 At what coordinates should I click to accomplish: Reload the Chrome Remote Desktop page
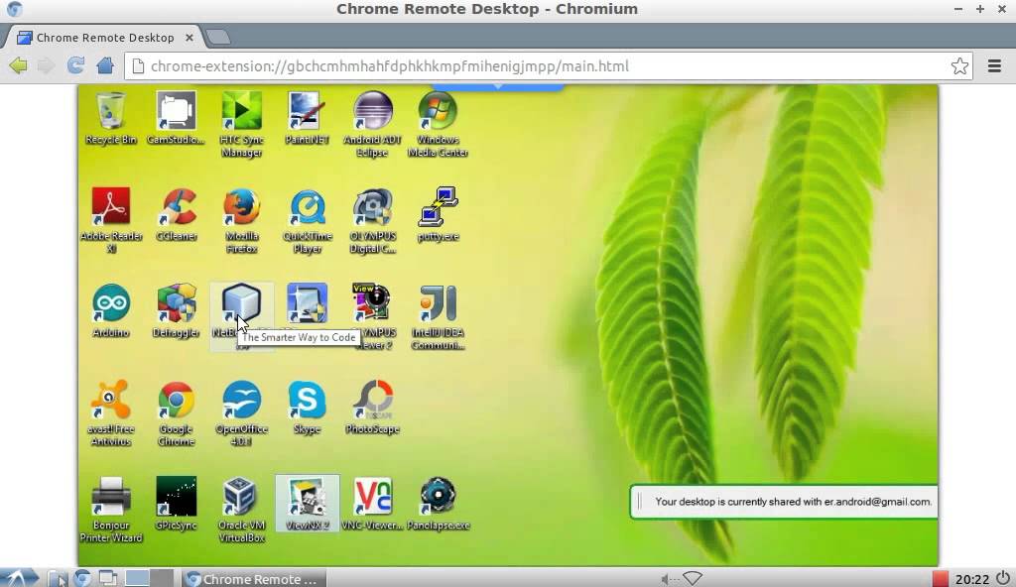(75, 65)
